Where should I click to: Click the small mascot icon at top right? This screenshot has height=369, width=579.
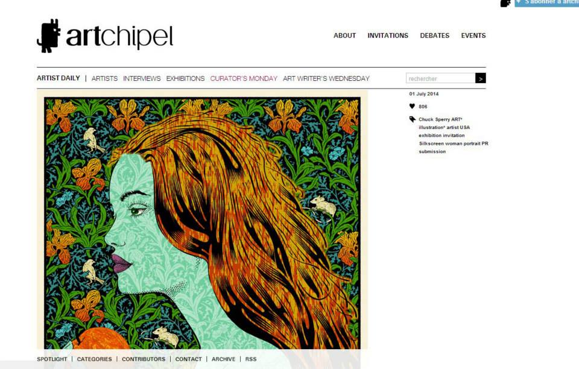coord(505,3)
